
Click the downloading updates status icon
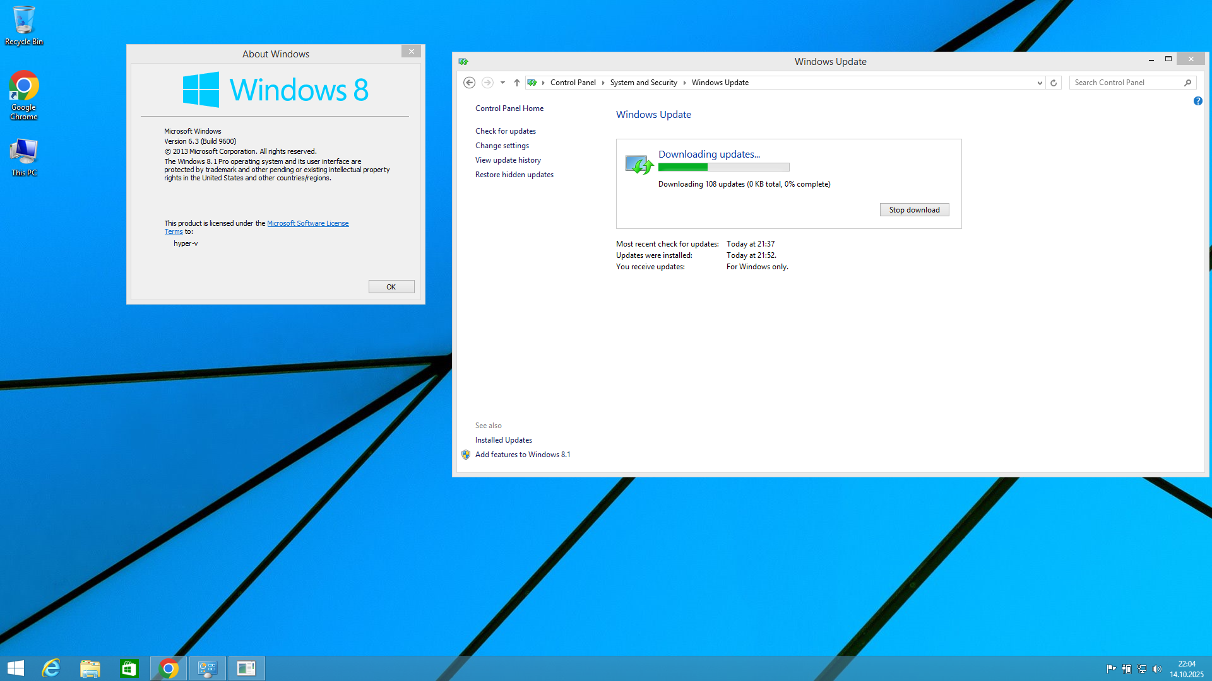click(x=639, y=165)
